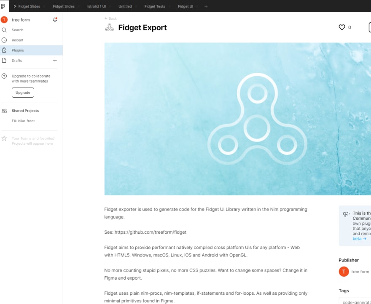Open Shared Projects section

pyautogui.click(x=25, y=111)
